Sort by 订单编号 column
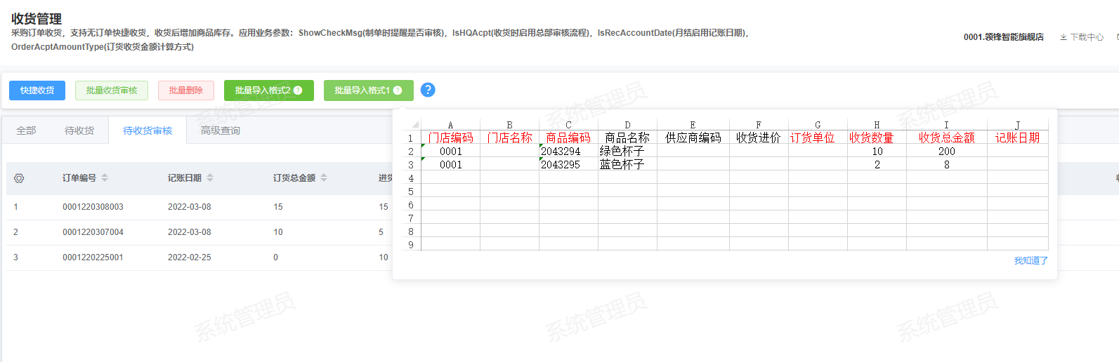The width and height of the screenshot is (1119, 362). 105,178
